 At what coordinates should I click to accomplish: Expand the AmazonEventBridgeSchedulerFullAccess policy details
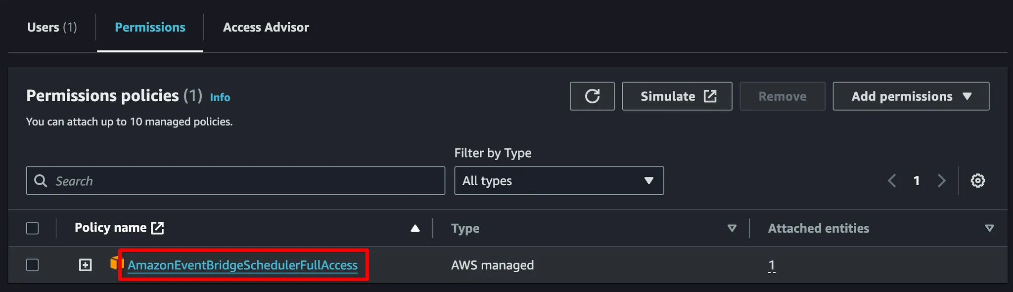coord(86,265)
